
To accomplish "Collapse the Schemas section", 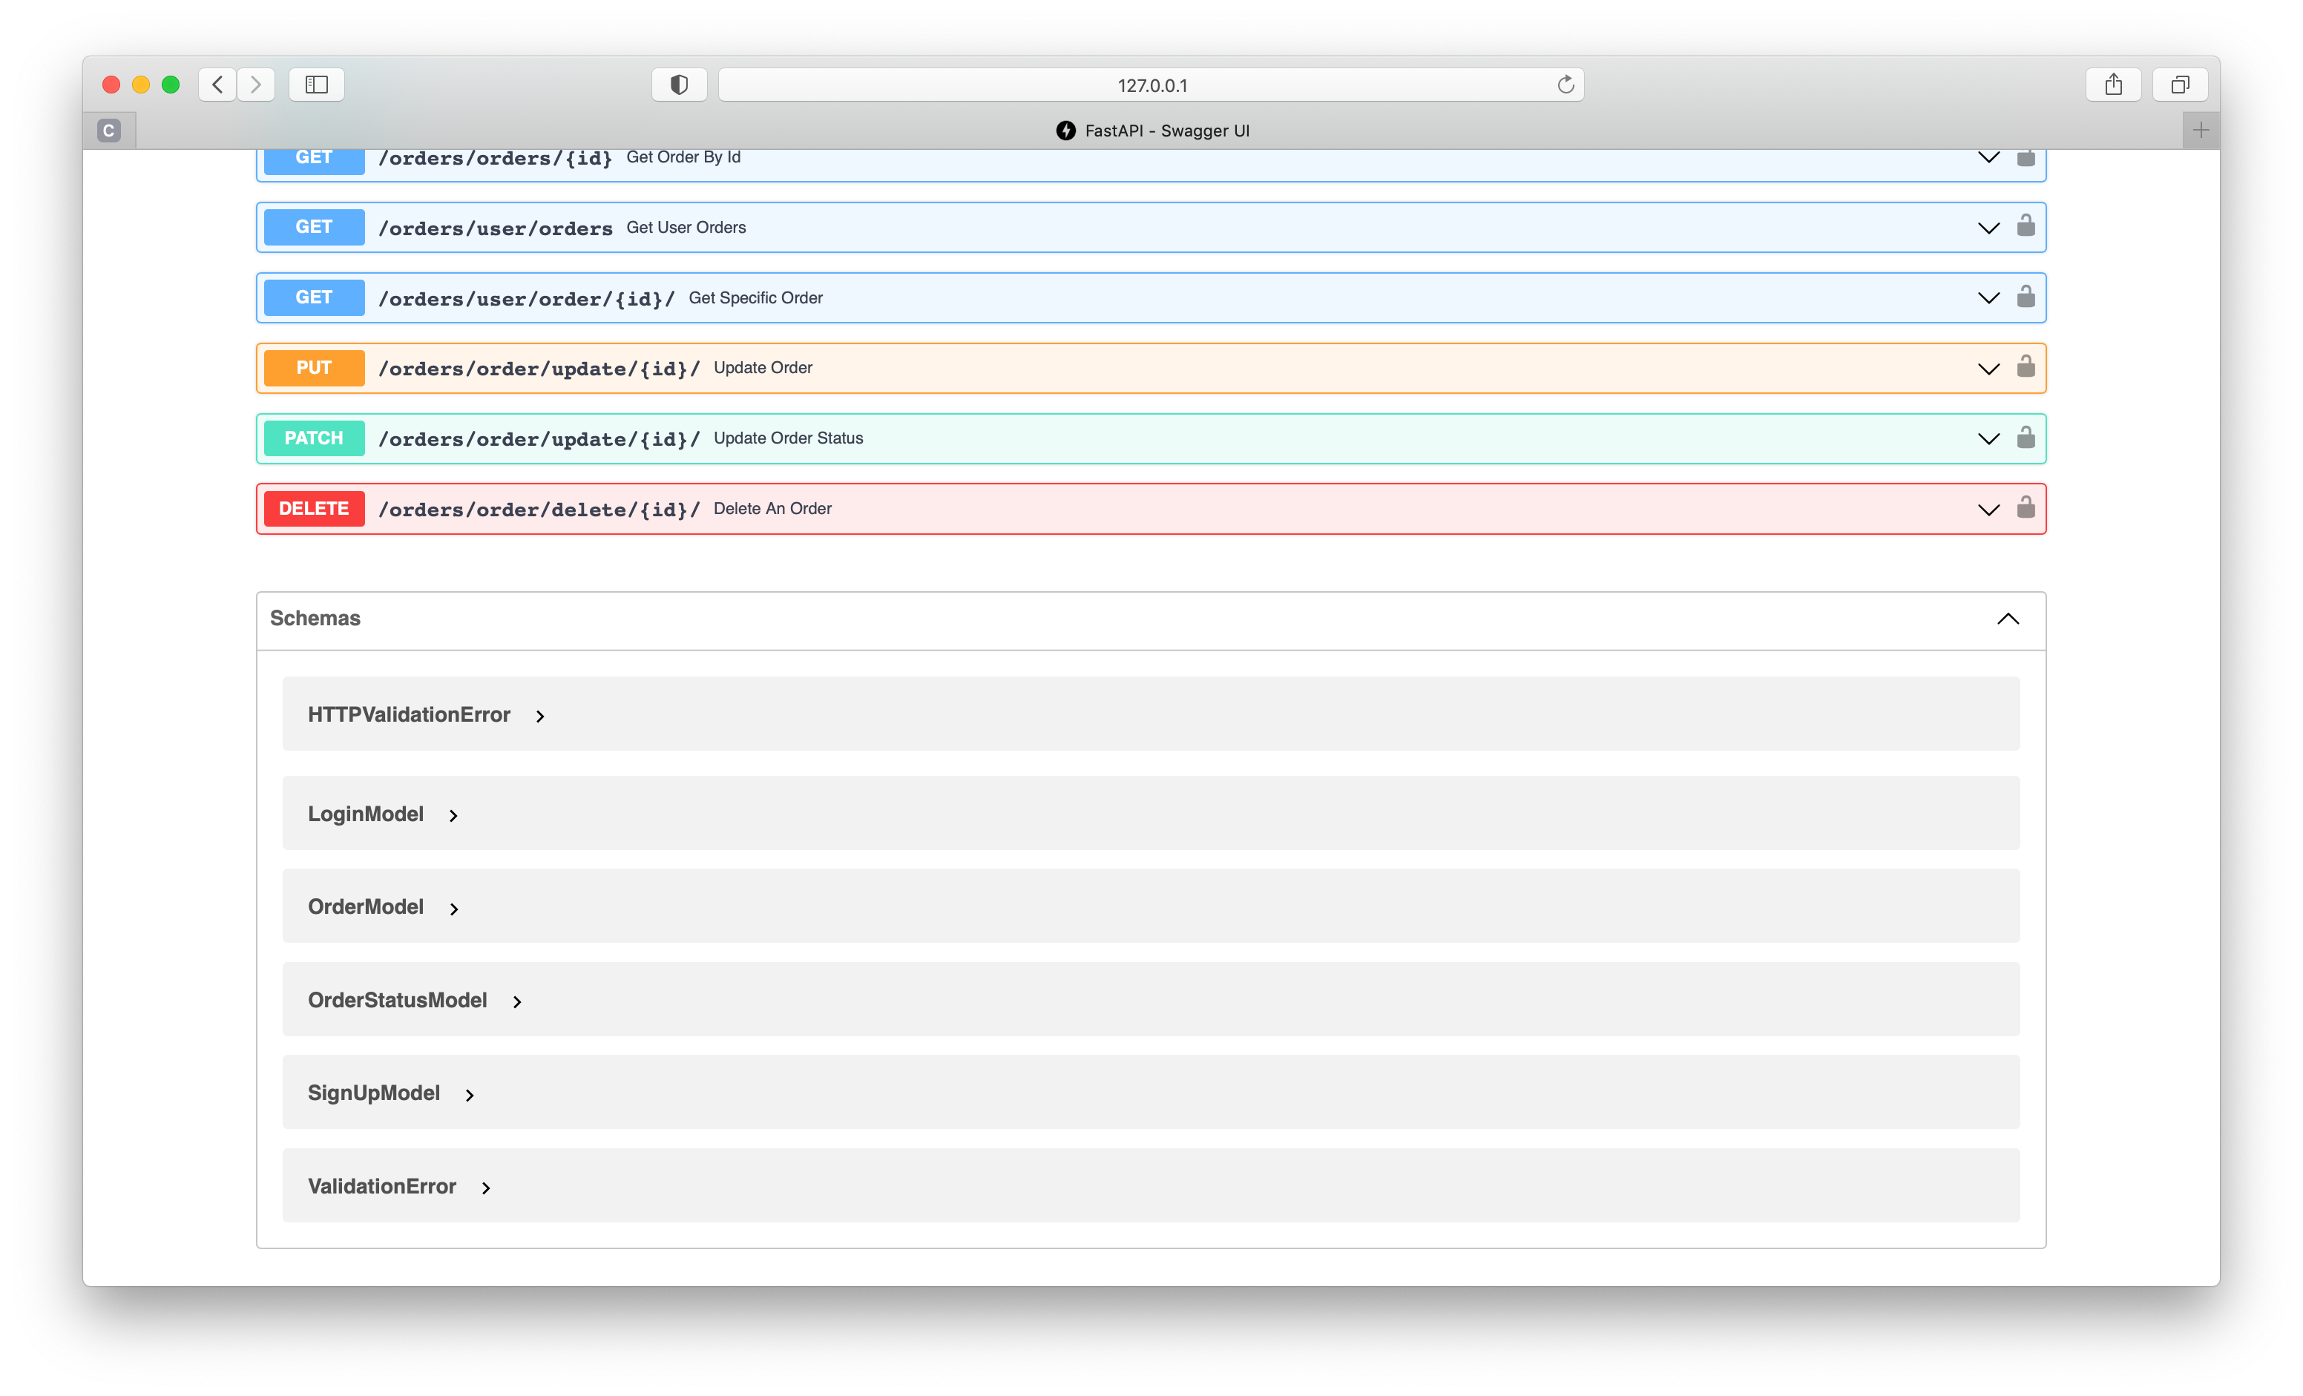I will (x=2008, y=618).
